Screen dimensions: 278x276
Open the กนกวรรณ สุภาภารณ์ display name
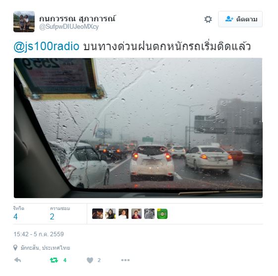[77, 18]
